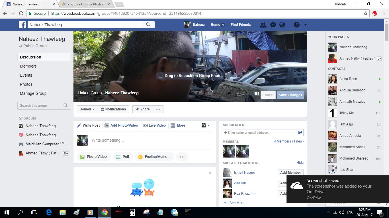Click the Poll pill button
This screenshot has height=218, width=389.
[x=123, y=157]
